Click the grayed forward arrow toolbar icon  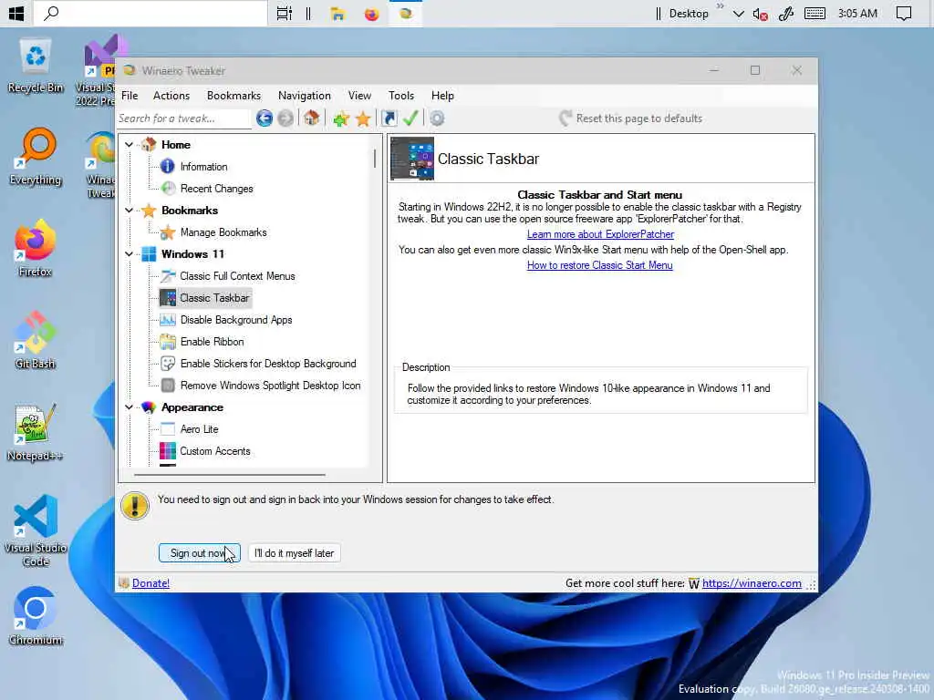285,118
